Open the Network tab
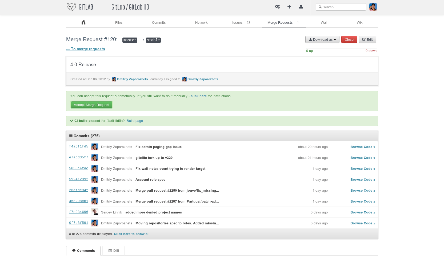 [x=201, y=23]
